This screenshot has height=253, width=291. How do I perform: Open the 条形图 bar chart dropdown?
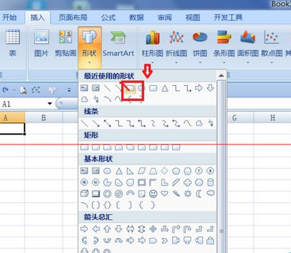[224, 47]
